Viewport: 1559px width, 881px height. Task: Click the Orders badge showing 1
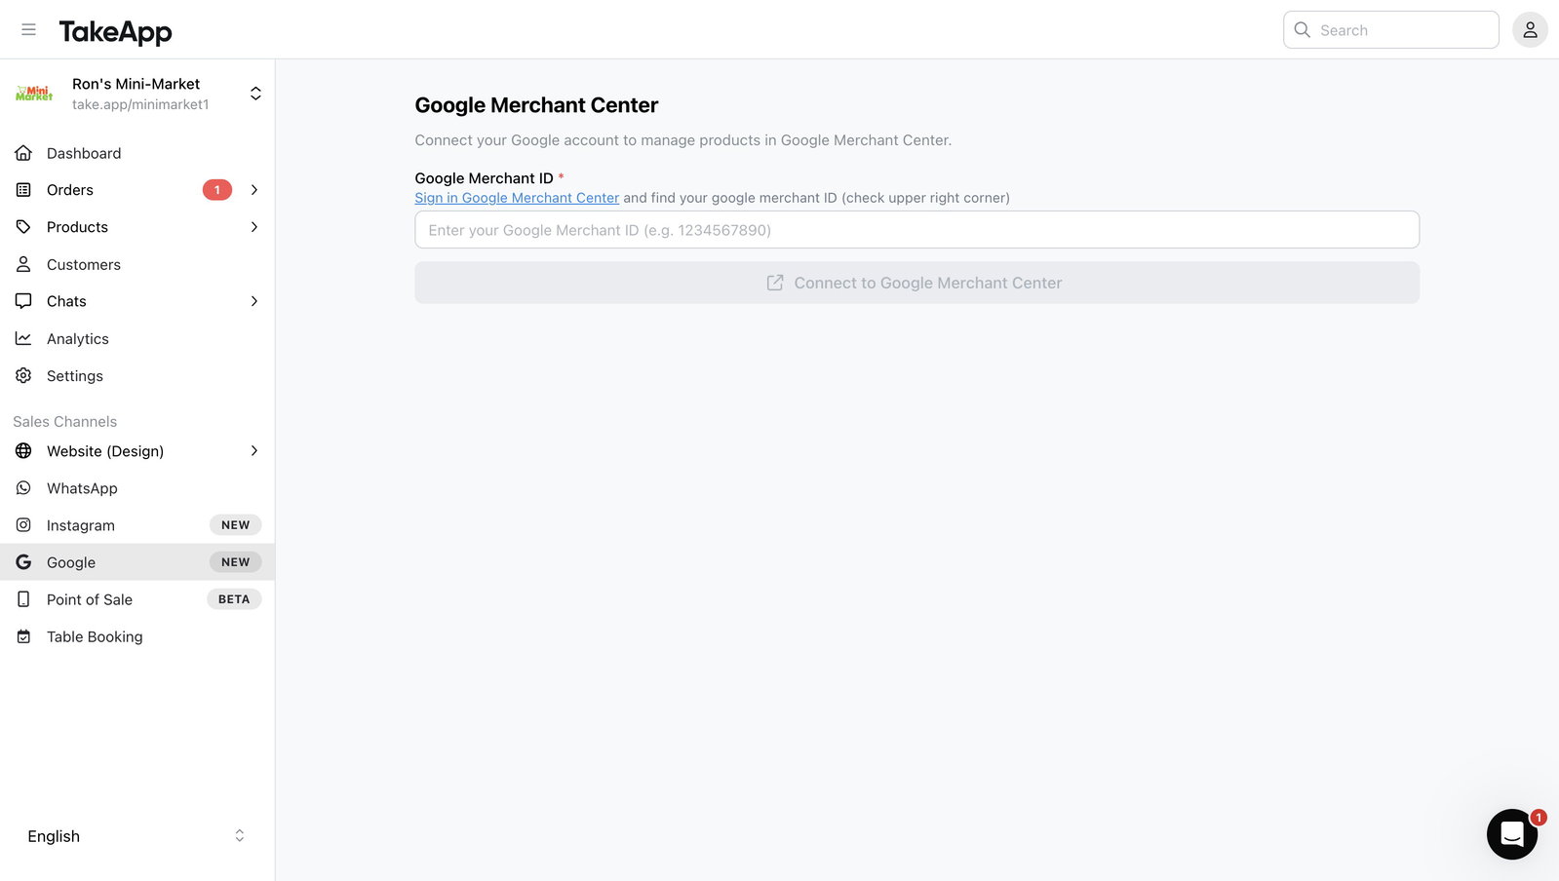(217, 190)
